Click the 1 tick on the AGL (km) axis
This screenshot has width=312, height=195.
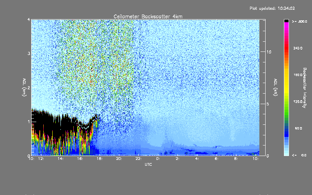pos(29,122)
